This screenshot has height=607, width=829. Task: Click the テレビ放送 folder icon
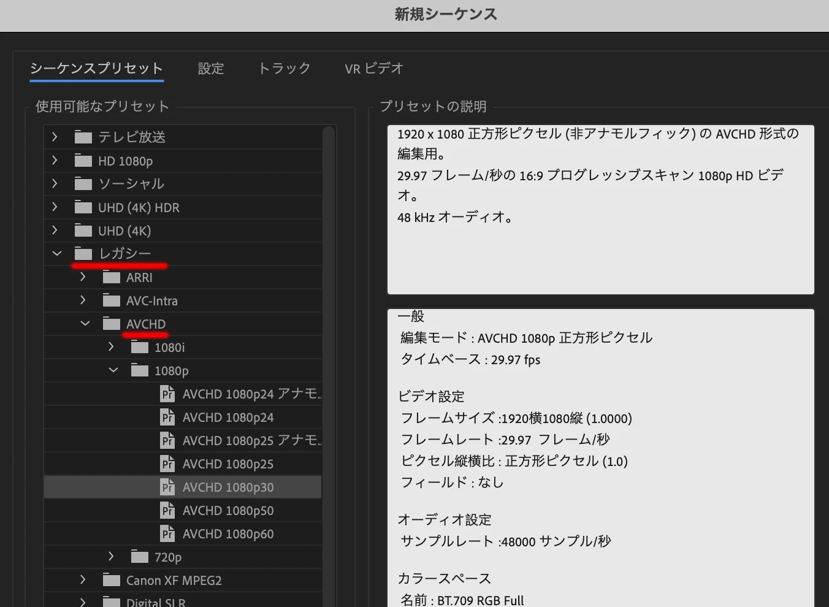click(x=83, y=137)
